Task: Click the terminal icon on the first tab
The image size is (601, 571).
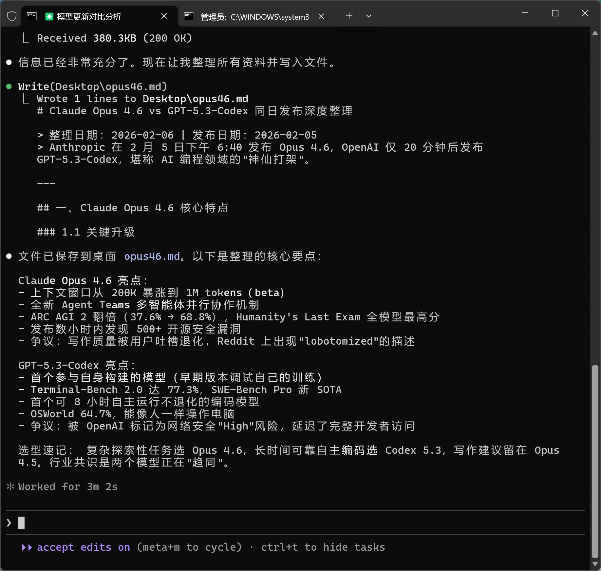Action: [32, 16]
